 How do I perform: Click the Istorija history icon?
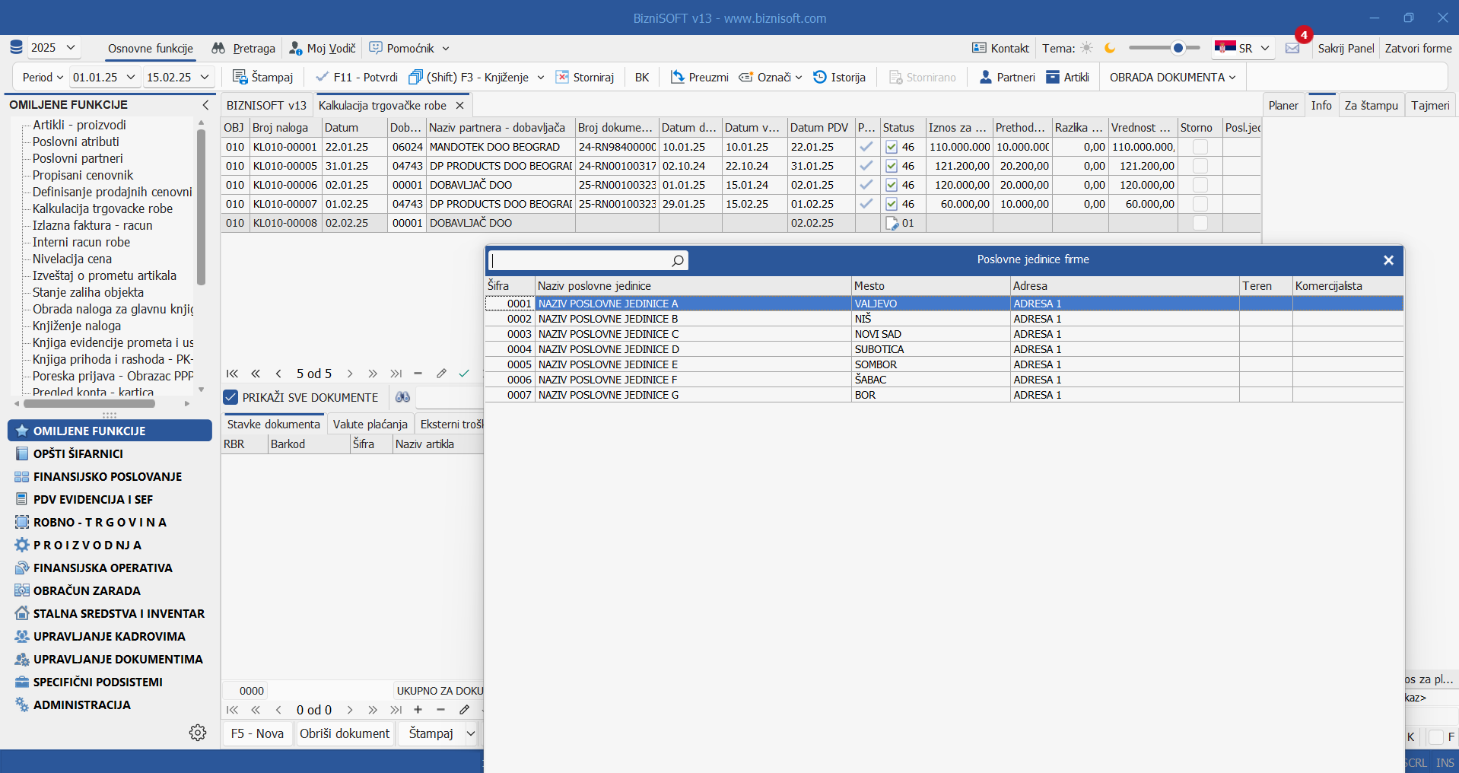(x=820, y=77)
